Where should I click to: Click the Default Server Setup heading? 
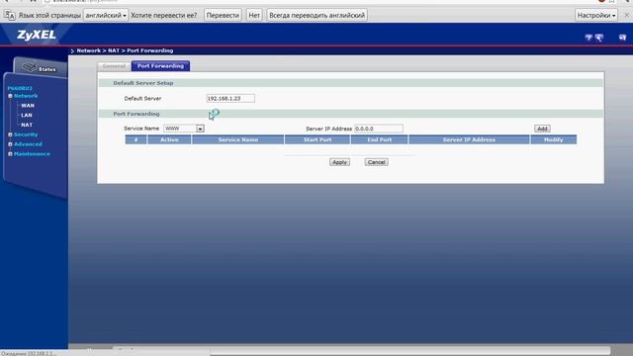(x=143, y=83)
